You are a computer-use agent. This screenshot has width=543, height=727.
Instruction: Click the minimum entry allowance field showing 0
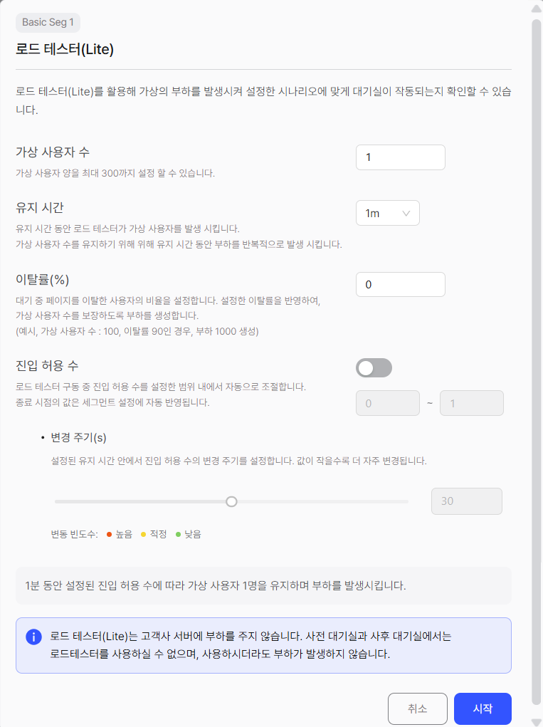tap(388, 402)
